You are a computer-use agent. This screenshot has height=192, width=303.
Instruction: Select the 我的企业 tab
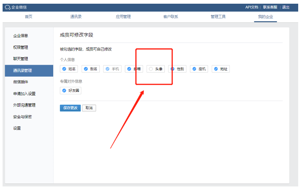click(x=265, y=17)
